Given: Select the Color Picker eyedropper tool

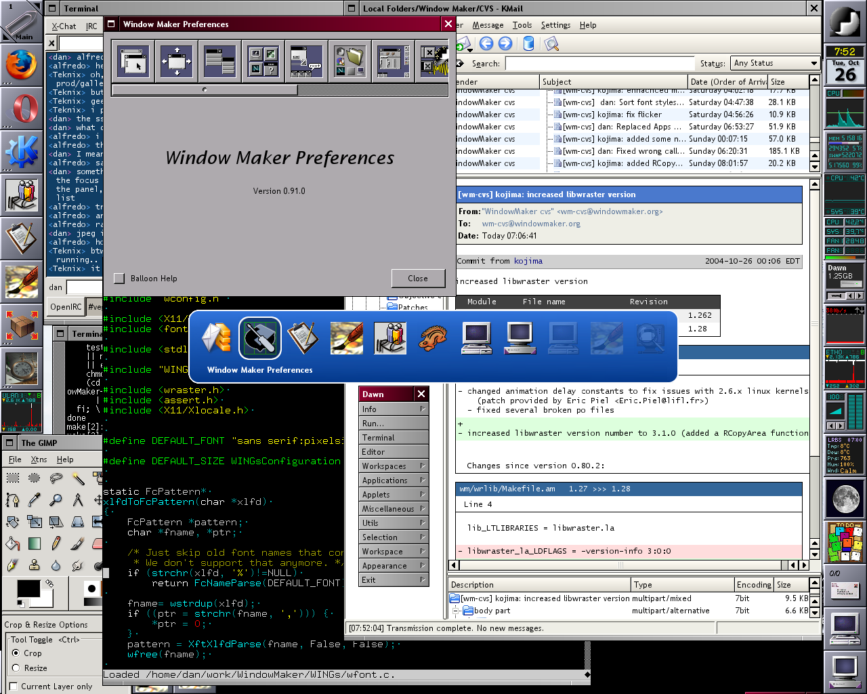Looking at the screenshot, I should [x=35, y=500].
